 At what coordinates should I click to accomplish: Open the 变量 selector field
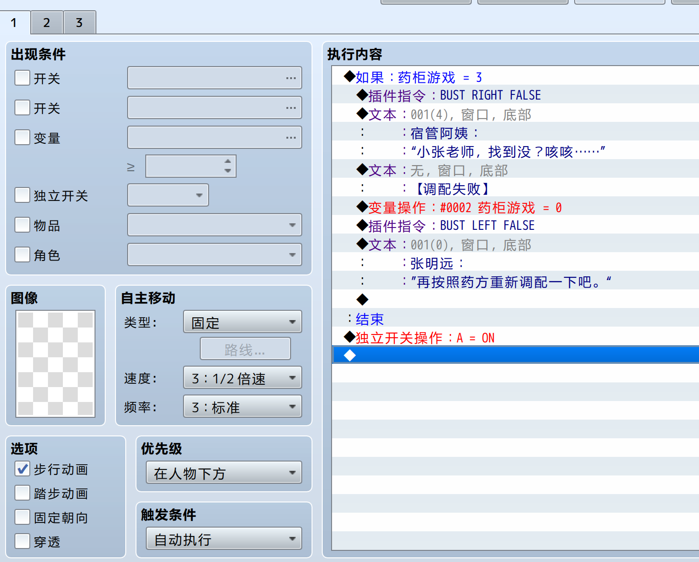(215, 137)
